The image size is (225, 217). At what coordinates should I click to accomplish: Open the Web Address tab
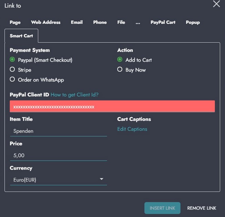(x=45, y=22)
